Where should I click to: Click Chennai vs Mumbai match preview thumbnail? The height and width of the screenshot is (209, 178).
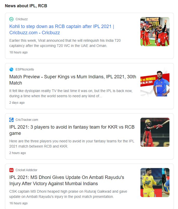point(155,82)
